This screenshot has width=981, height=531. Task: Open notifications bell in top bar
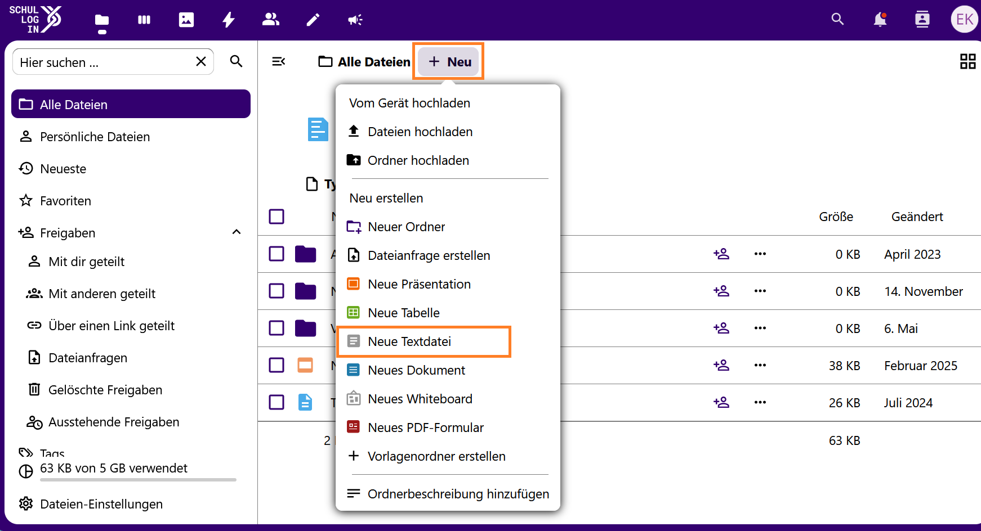point(880,20)
